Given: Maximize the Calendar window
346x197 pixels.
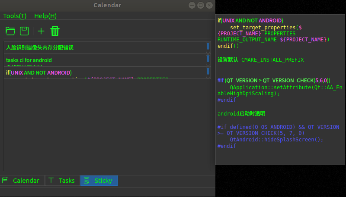Looking at the screenshot, I should pyautogui.click(x=201, y=5).
